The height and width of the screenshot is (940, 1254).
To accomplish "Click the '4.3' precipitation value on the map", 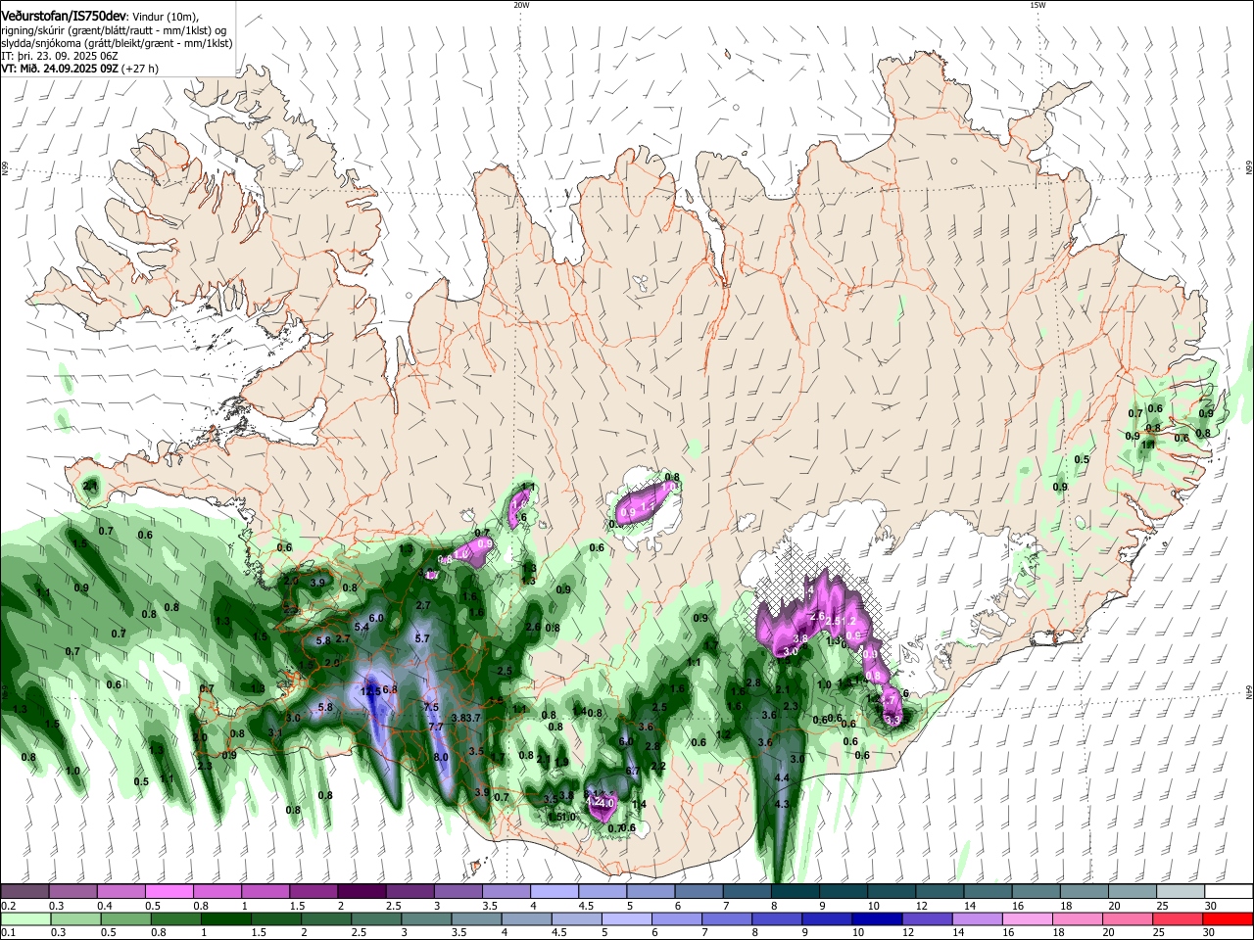I will point(782,804).
